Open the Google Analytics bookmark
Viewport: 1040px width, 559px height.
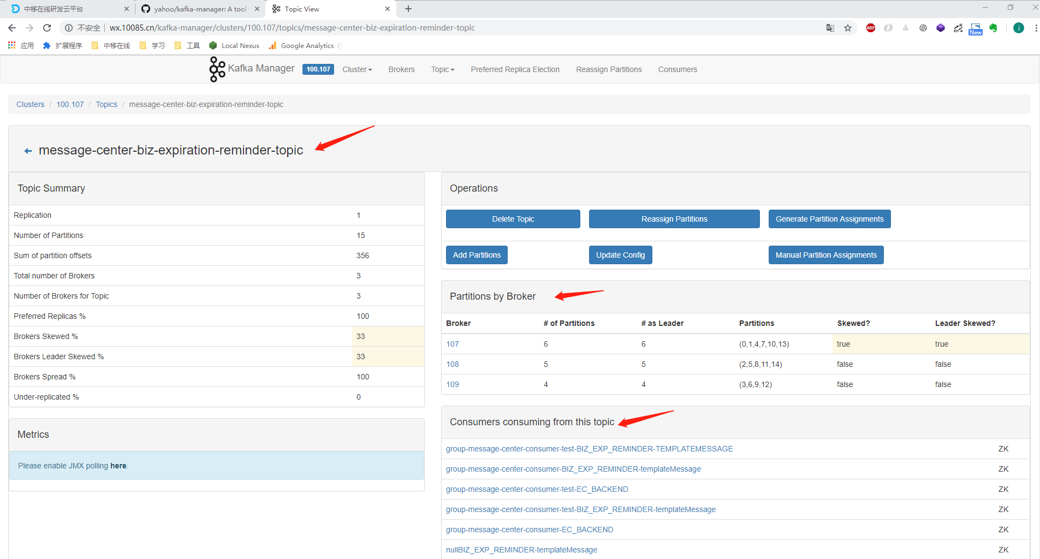[x=301, y=45]
